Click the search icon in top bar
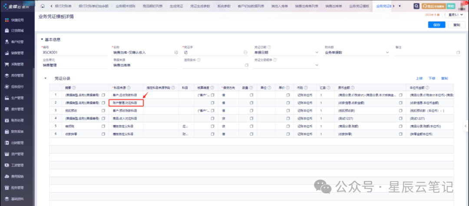The height and width of the screenshot is (206, 469). coord(416,6)
